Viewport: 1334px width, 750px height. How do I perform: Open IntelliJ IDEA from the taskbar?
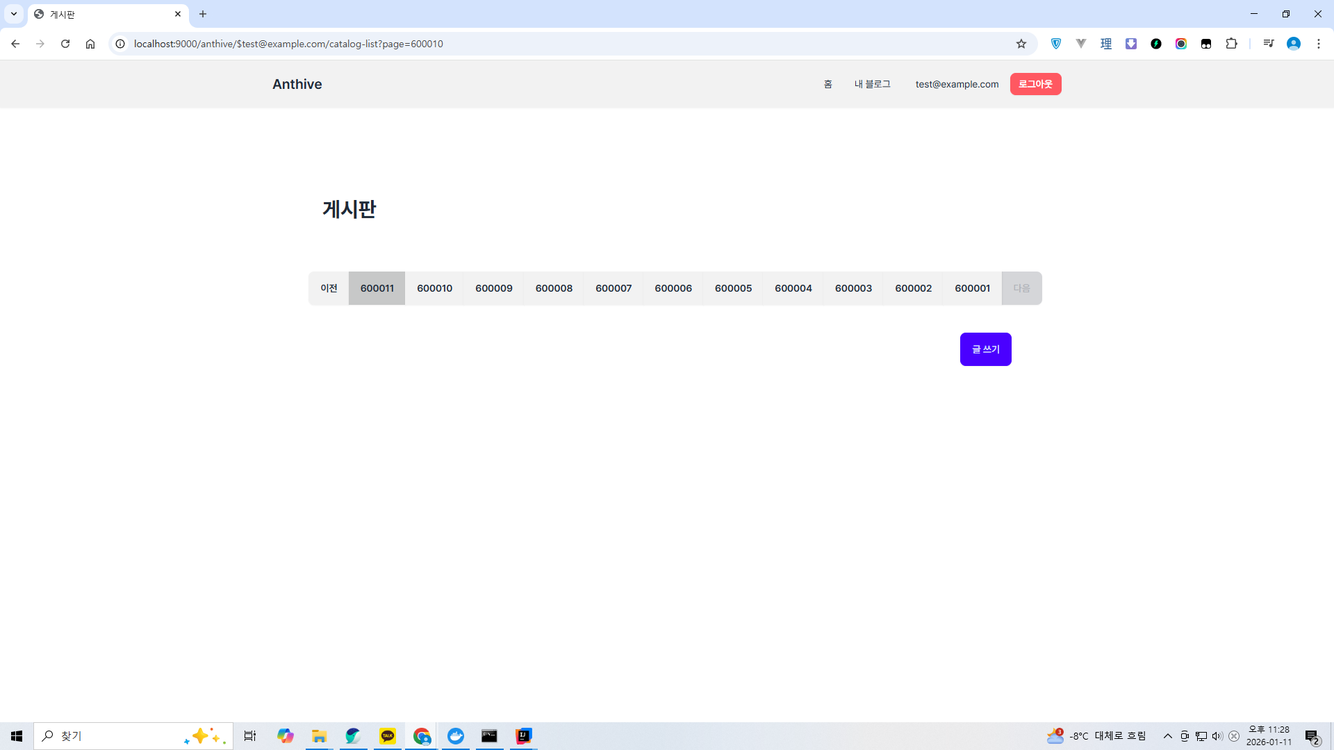(x=523, y=736)
